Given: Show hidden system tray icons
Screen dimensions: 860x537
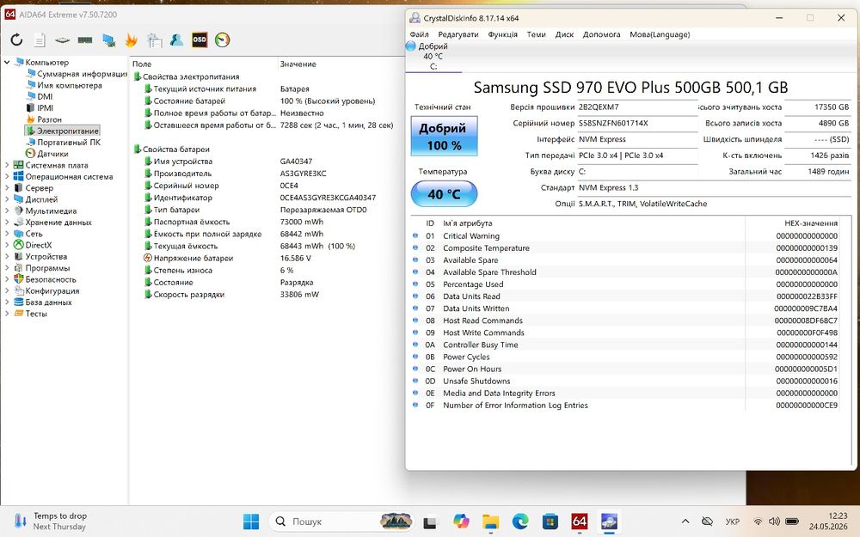Looking at the screenshot, I should (x=685, y=522).
